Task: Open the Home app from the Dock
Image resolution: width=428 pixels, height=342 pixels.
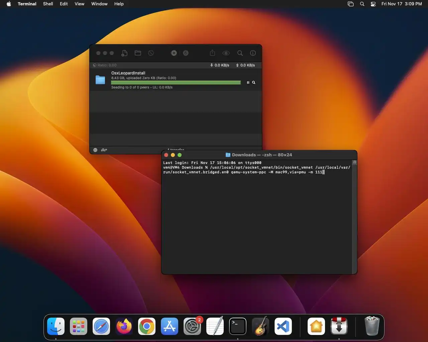Action: (x=316, y=326)
